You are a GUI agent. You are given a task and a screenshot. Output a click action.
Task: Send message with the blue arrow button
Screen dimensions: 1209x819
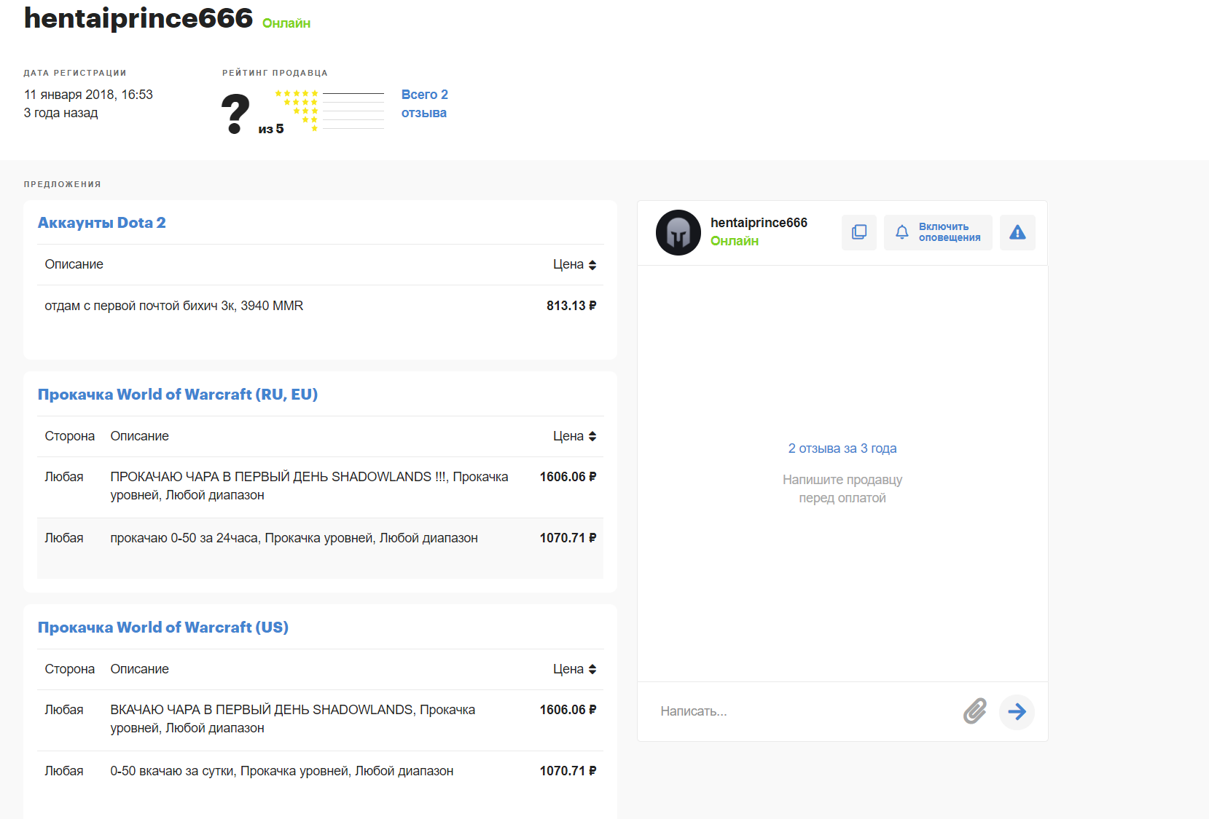1017,711
